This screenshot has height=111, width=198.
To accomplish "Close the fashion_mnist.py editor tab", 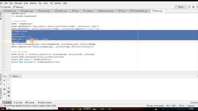I will [115, 11].
